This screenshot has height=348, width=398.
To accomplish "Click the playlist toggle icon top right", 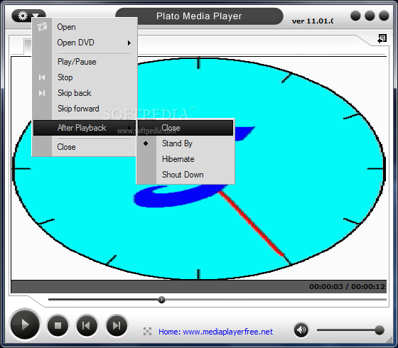I will tap(382, 39).
